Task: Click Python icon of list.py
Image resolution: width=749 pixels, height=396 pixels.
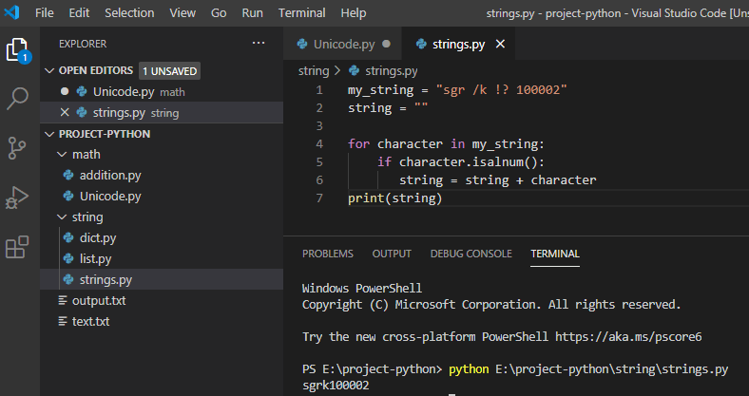Action: click(68, 258)
